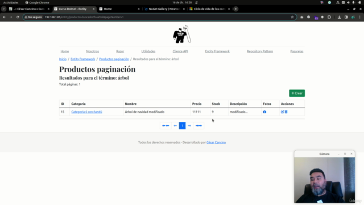This screenshot has height=205, width=364.
Task: Open the Cliente API navigation link
Action: (180, 51)
